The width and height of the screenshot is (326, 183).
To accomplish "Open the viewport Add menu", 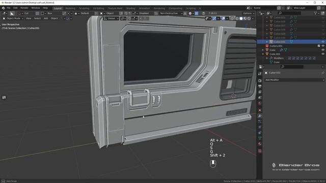I will tap(46, 18).
